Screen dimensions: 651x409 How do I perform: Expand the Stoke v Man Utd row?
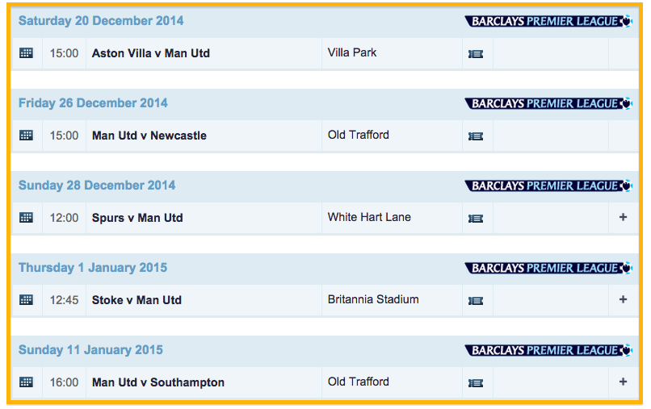[623, 299]
